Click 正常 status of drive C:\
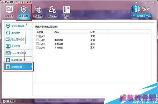Viewport: 158px width, 104px height. tap(92, 36)
